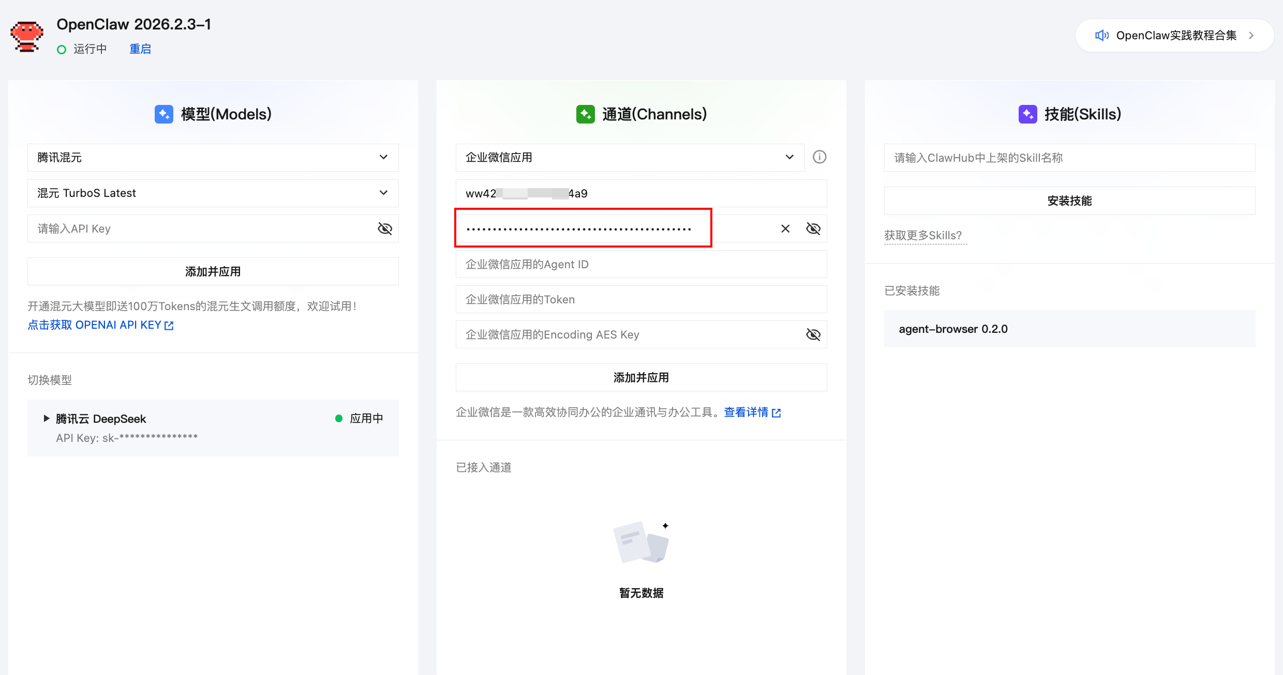Screen dimensions: 1283x675
Task: Expand the 腾讯云 DeepSeek model entry
Action: point(47,419)
